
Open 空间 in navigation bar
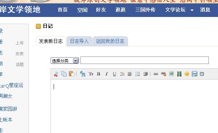(x=82, y=10)
